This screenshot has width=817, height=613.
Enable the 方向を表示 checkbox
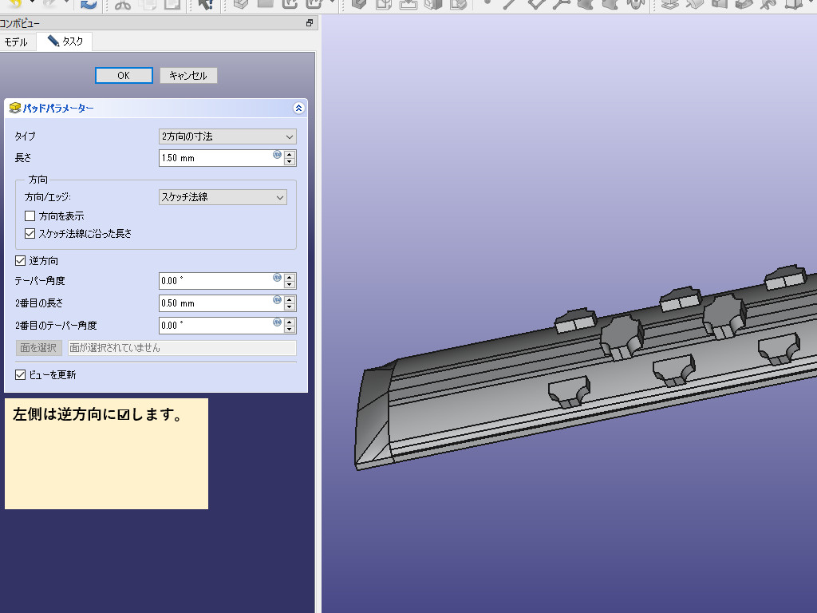click(30, 216)
